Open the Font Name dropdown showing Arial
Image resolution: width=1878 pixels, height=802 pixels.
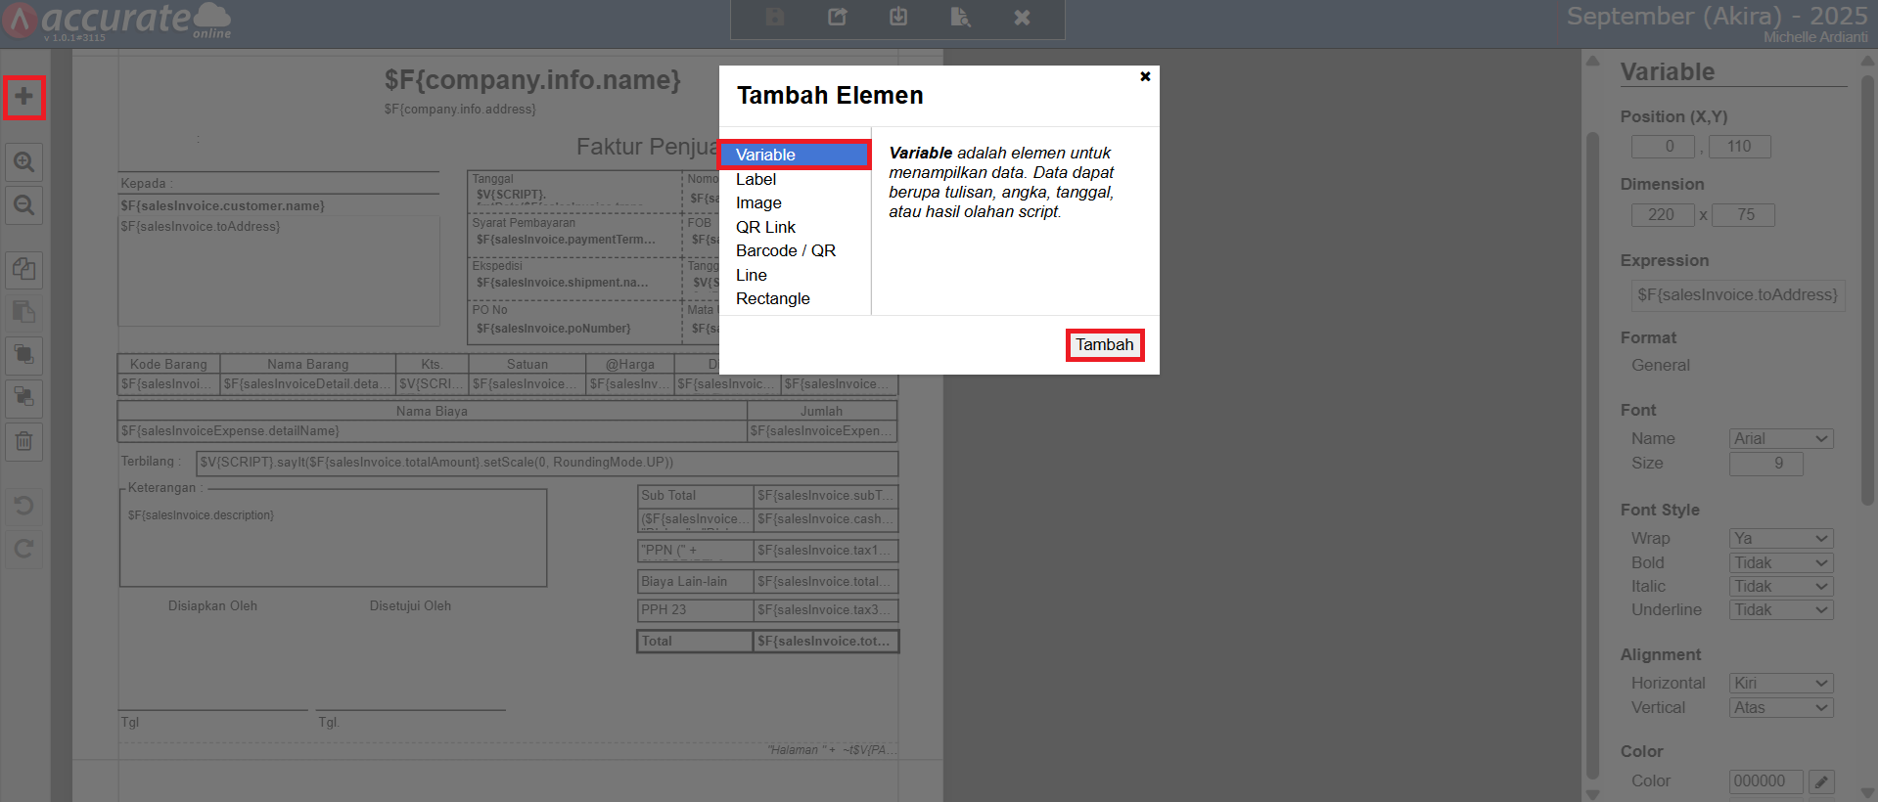(x=1780, y=439)
